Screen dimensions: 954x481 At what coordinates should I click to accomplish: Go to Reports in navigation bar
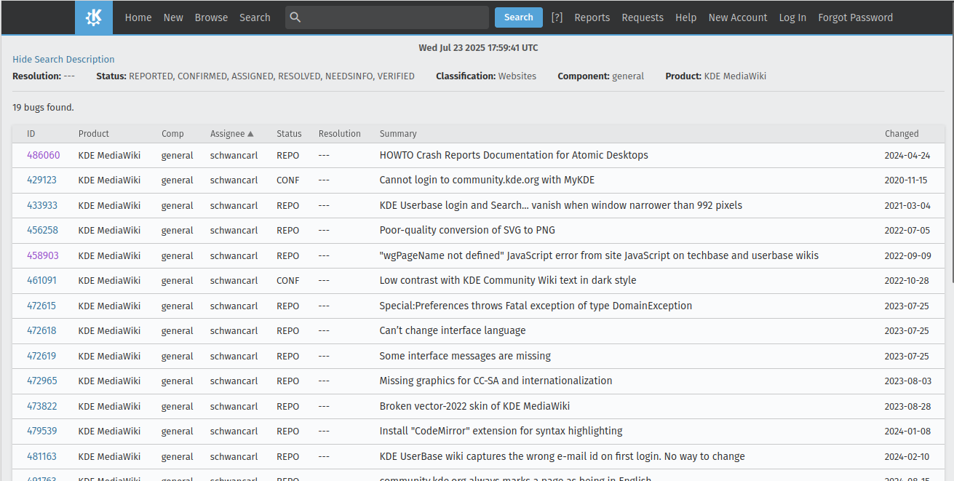coord(592,17)
